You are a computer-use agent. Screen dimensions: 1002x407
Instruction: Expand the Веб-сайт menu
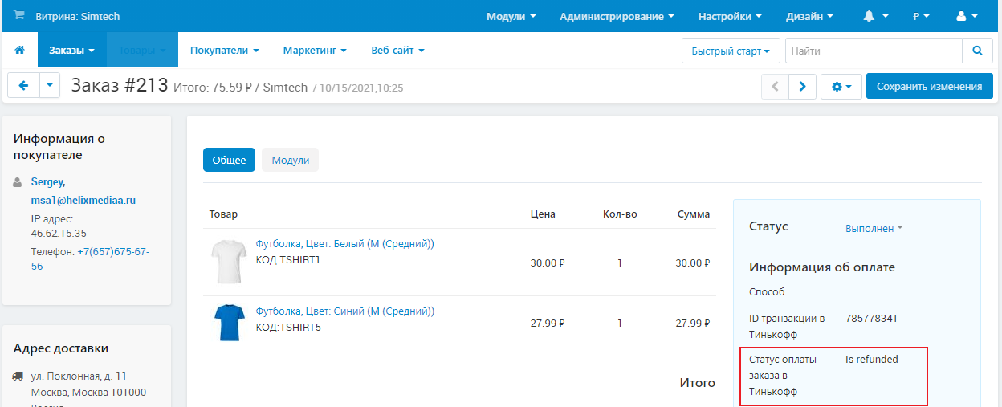click(397, 50)
